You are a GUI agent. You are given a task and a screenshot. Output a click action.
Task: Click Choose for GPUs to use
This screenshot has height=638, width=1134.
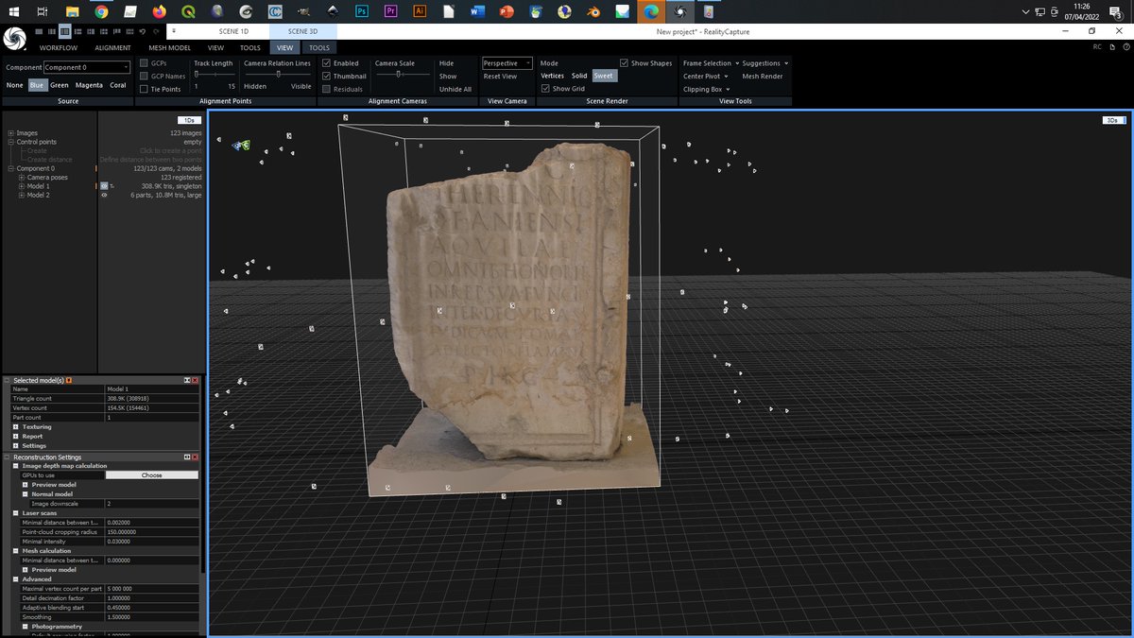(x=152, y=475)
